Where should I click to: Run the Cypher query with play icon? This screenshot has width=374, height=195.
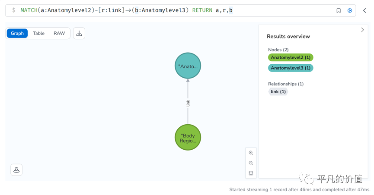tap(350, 10)
